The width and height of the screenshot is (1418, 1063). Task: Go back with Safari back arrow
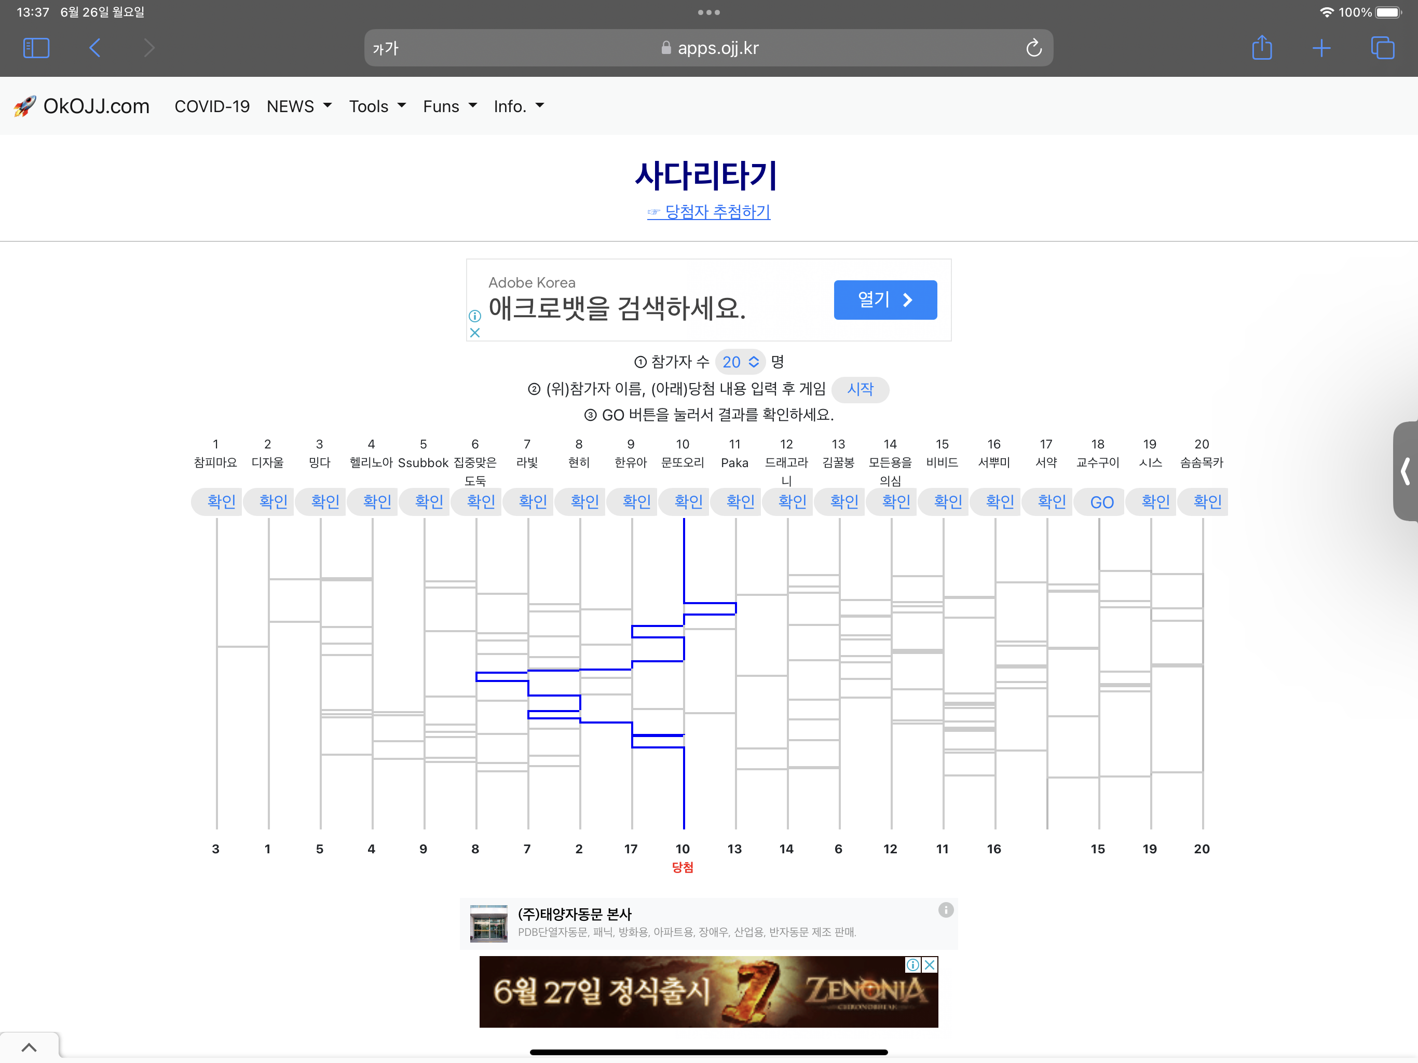[x=95, y=48]
